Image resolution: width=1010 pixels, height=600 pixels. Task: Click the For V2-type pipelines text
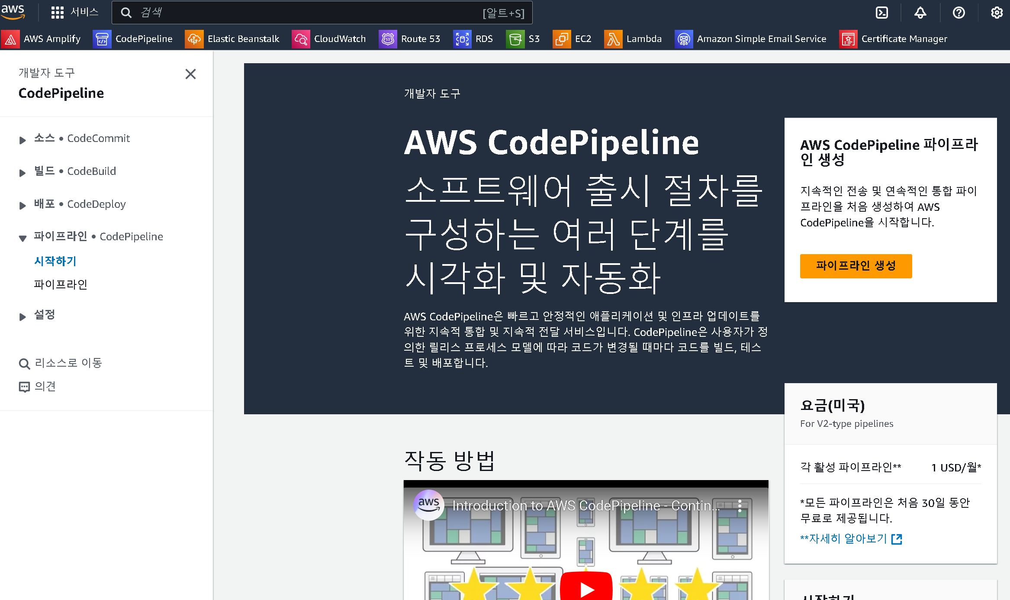click(847, 424)
